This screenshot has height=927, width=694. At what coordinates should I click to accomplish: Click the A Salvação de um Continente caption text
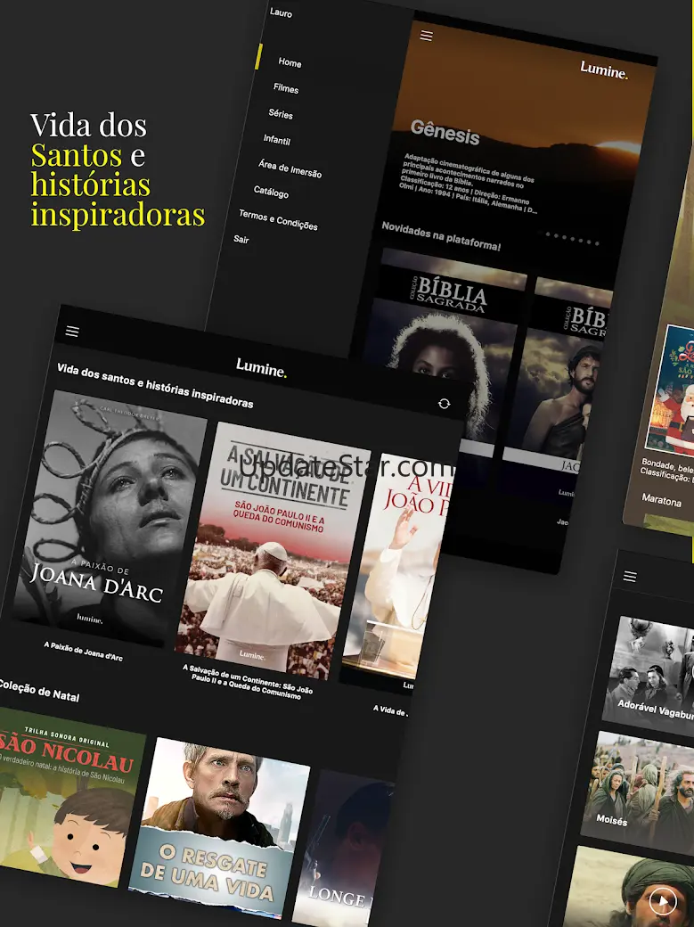point(247,681)
